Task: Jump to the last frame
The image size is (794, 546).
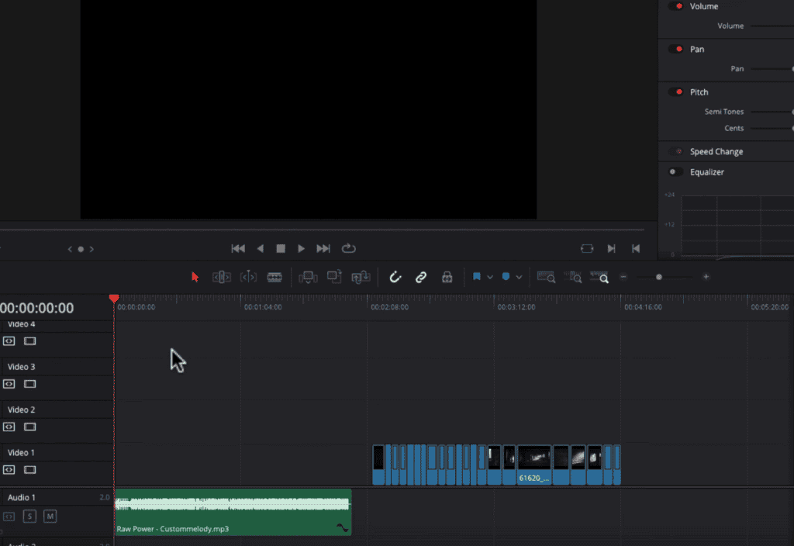Action: click(323, 249)
